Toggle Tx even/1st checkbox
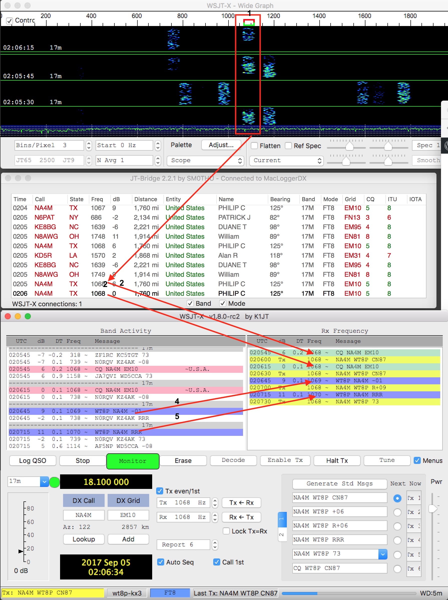Viewport: 448px width, 600px height. [160, 491]
